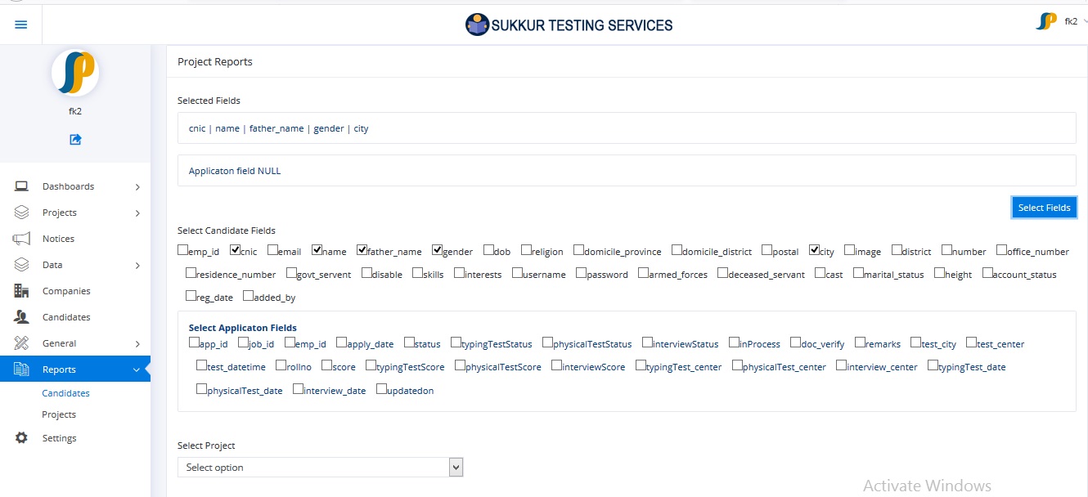The height and width of the screenshot is (497, 1088).
Task: Click the hamburger menu icon
Action: (x=21, y=25)
